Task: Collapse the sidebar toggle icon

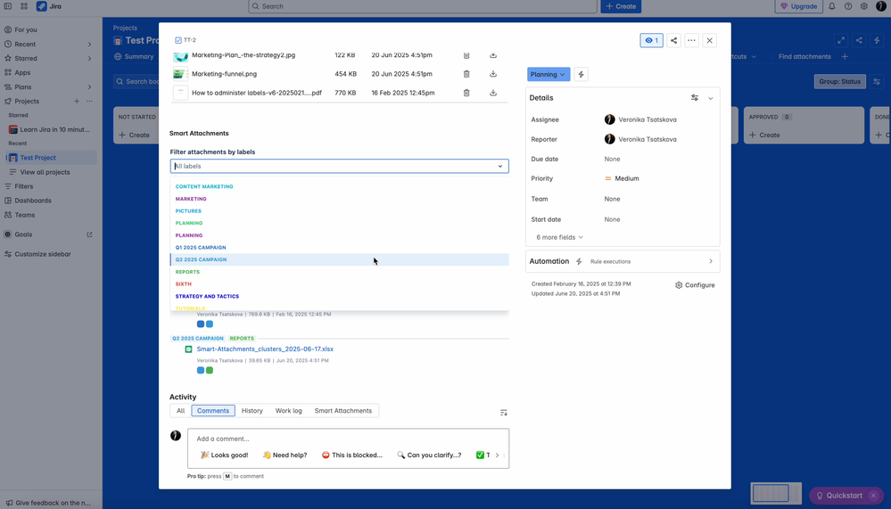Action: pyautogui.click(x=8, y=6)
